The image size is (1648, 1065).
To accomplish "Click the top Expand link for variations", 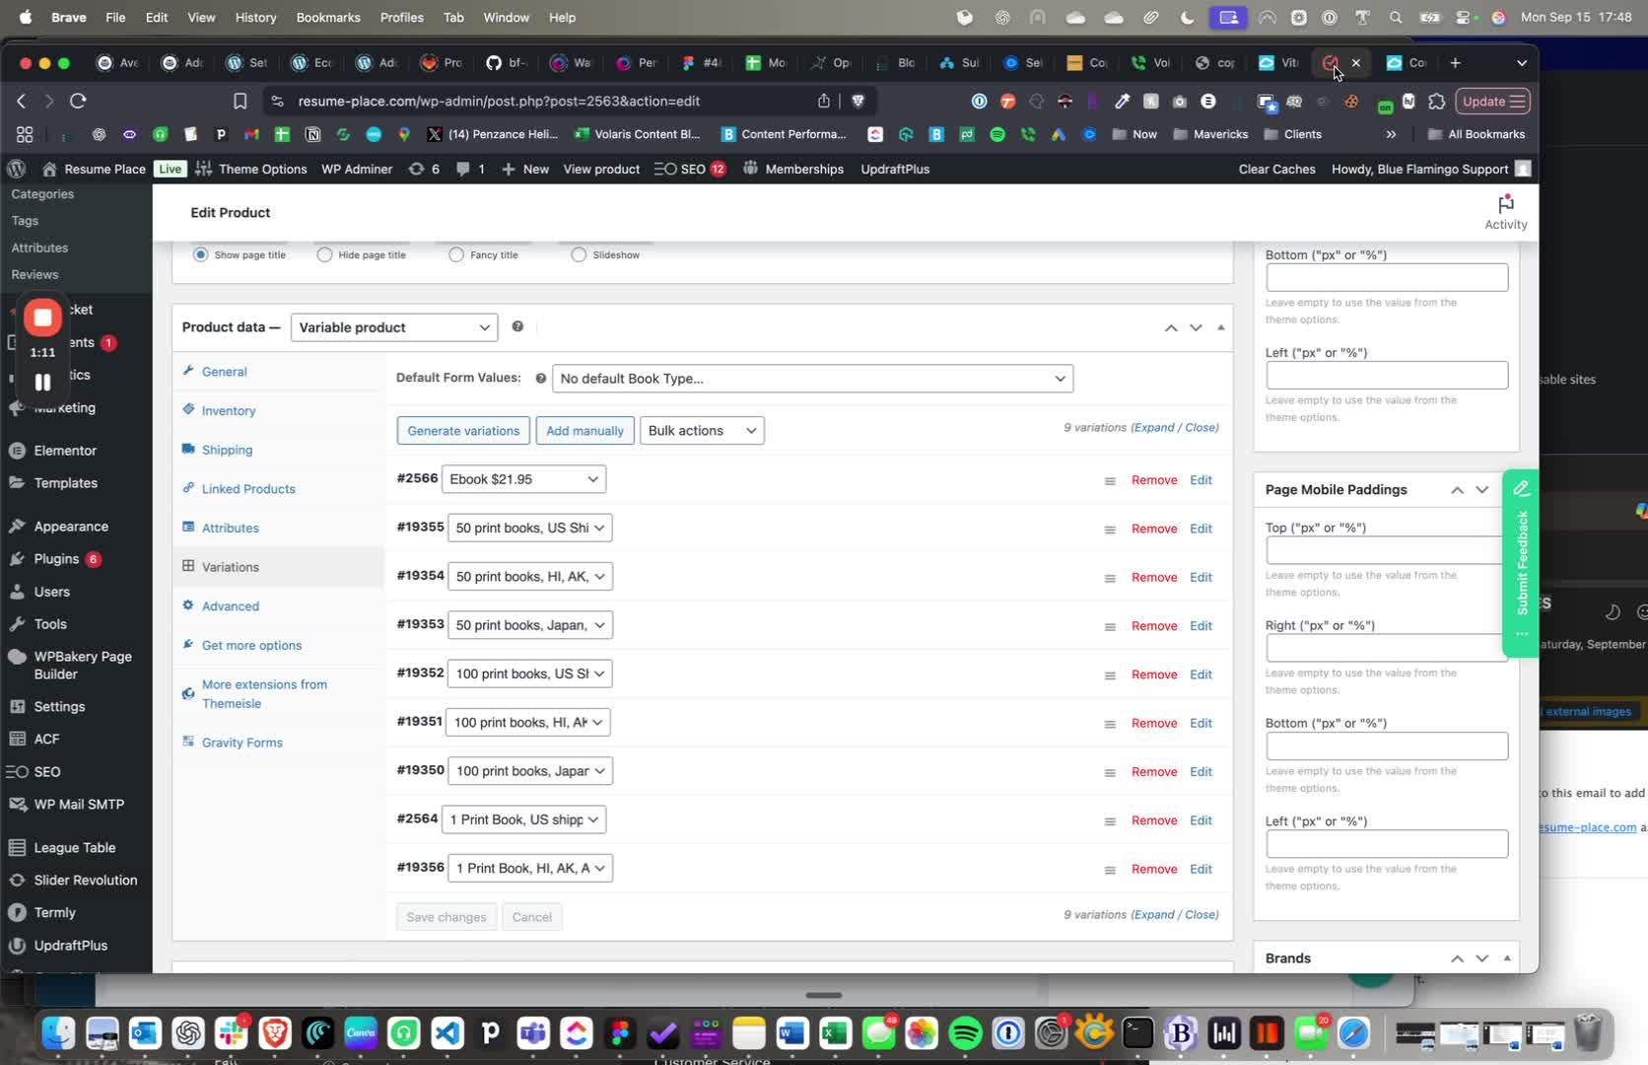I will [1153, 428].
